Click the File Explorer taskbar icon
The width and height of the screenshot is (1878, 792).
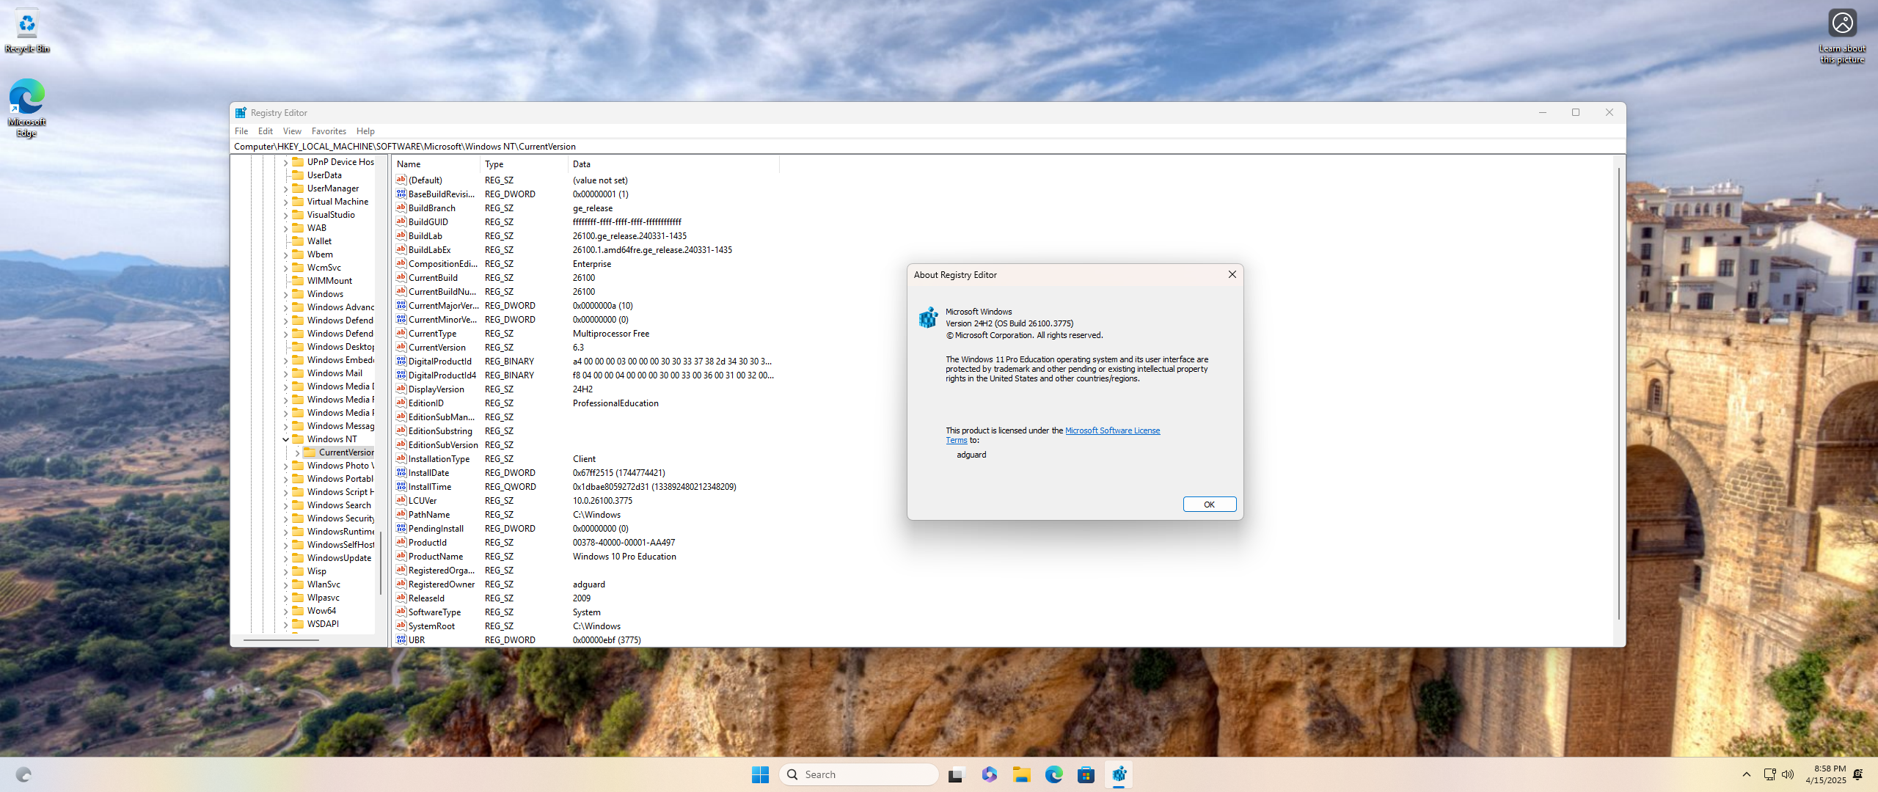(x=1020, y=774)
